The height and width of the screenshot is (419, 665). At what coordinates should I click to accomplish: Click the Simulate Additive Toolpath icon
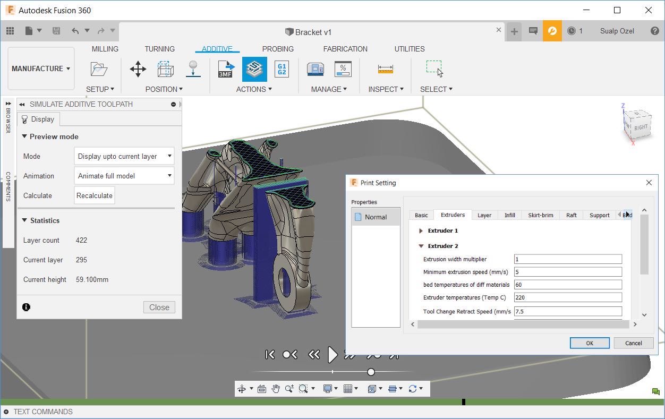pyautogui.click(x=254, y=69)
